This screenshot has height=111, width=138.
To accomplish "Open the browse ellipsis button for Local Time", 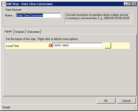I will (108, 45).
